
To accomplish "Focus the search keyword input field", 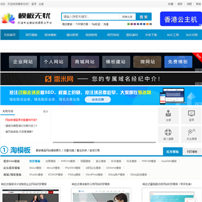I will pos(90,17).
